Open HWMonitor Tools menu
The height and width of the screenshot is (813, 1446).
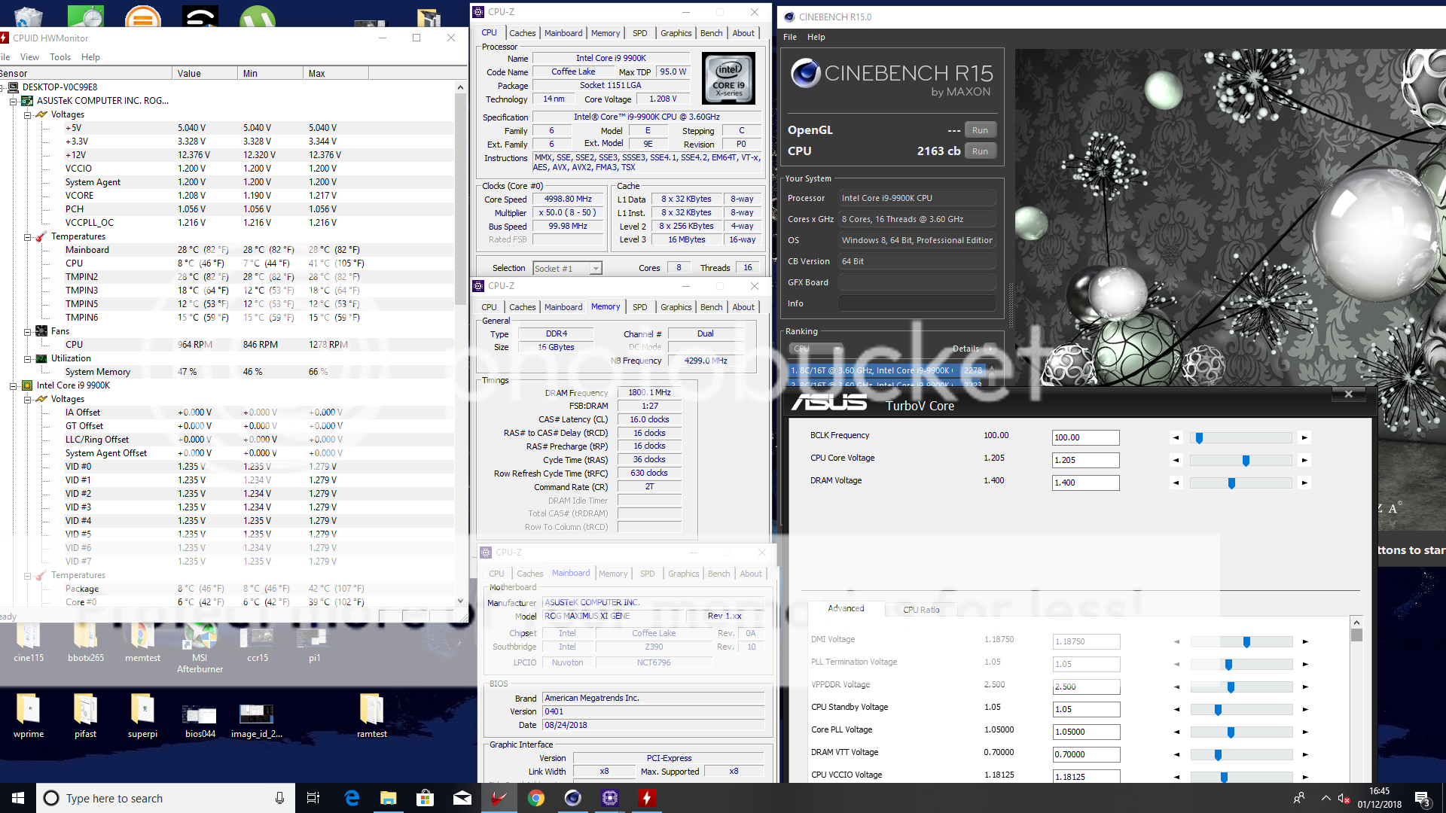pyautogui.click(x=60, y=57)
